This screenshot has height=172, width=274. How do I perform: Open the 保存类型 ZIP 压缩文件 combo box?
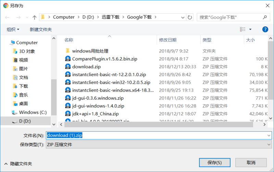click(x=159, y=145)
